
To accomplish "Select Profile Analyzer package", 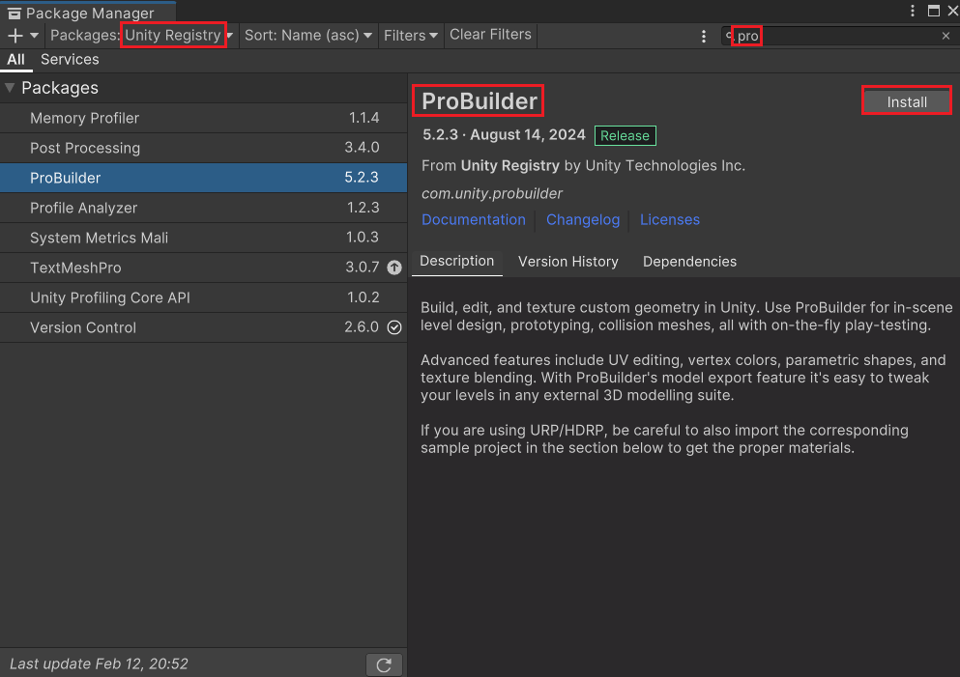I will point(203,208).
